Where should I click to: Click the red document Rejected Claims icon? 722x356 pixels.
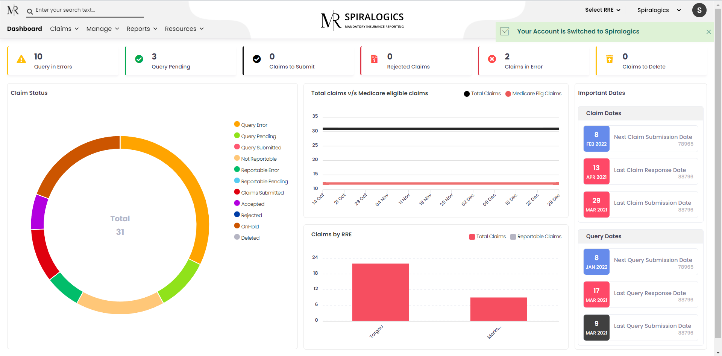[x=374, y=59]
